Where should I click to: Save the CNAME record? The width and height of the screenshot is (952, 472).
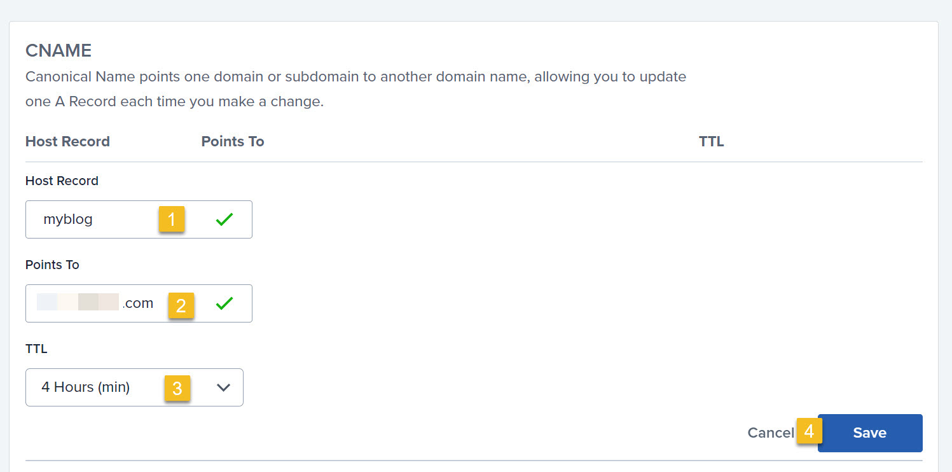click(x=870, y=433)
